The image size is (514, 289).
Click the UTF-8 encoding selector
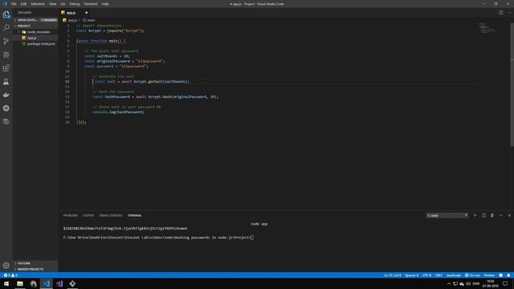click(x=426, y=275)
